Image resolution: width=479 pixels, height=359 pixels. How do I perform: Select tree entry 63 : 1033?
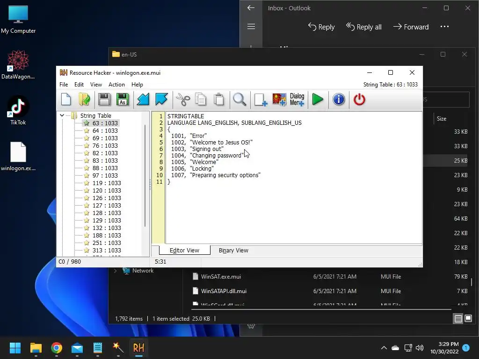coord(105,123)
